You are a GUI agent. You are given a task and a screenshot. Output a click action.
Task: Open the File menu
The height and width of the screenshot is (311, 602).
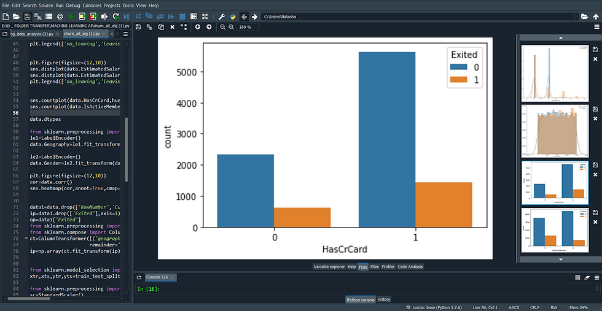point(6,6)
